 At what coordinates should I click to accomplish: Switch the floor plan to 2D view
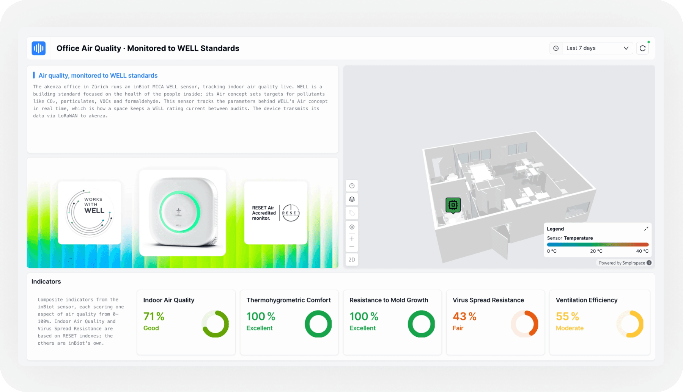click(352, 259)
